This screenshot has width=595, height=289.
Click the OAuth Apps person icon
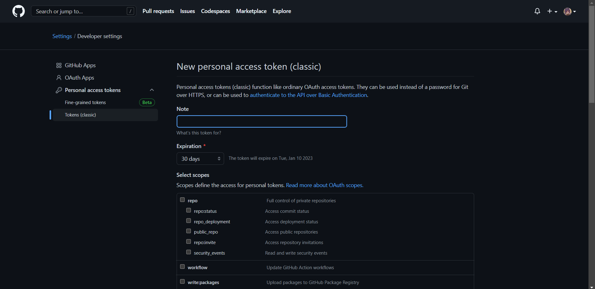tap(59, 78)
